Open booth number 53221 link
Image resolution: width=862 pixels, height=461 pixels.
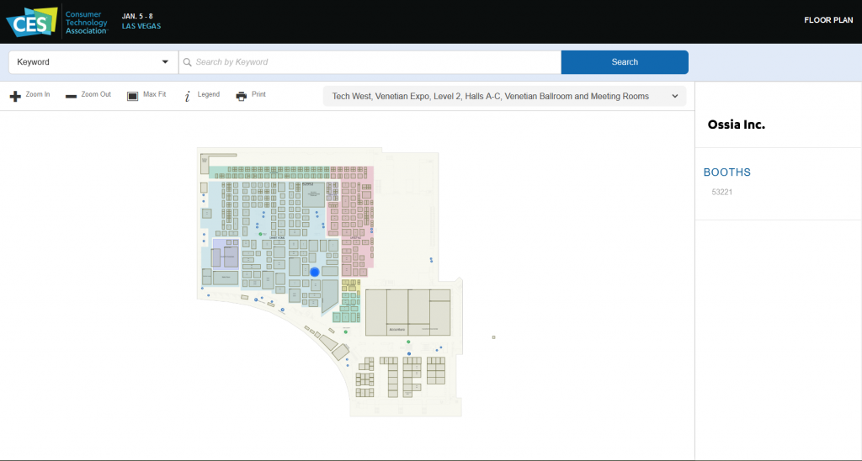pos(721,193)
